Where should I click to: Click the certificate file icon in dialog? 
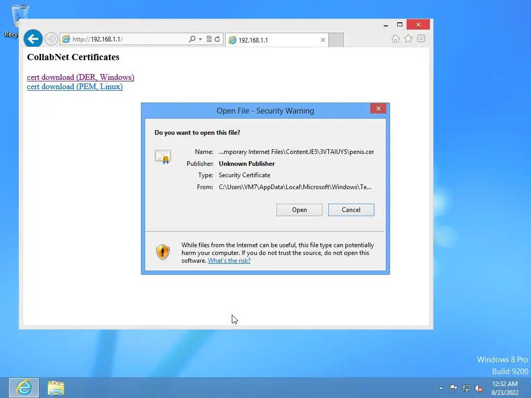point(163,157)
